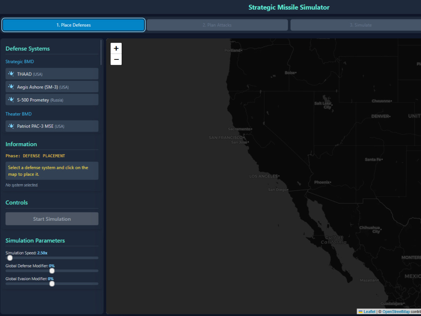The image size is (421, 316).
Task: Open the OpenStreetMap link
Action: [396, 312]
